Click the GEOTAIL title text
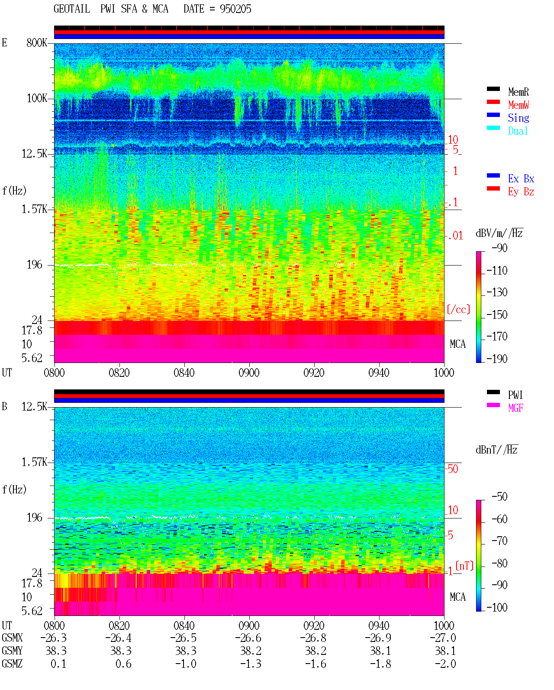The image size is (554, 690). [x=72, y=9]
